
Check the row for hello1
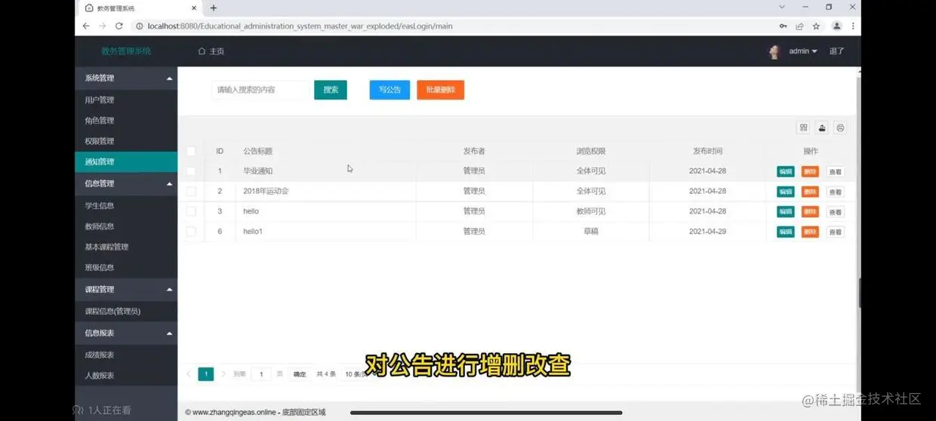(x=191, y=232)
